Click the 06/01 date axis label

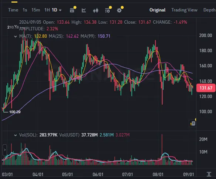click(98, 174)
